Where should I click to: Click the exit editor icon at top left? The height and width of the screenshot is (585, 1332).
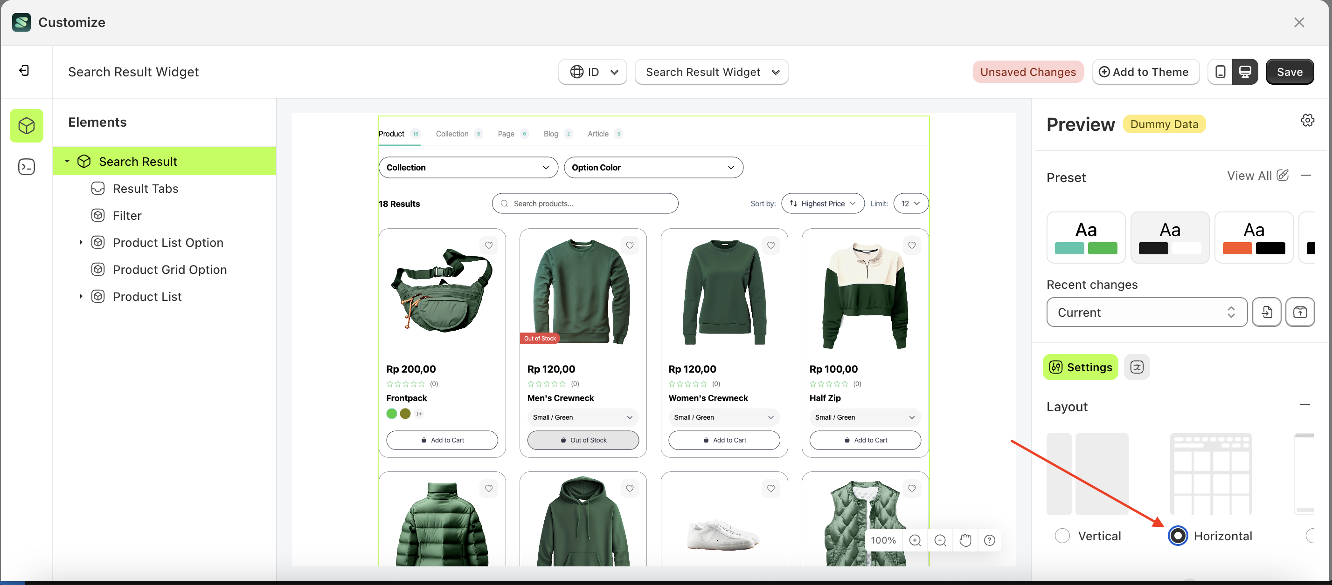[24, 71]
